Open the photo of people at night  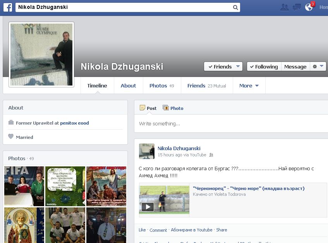106,225
